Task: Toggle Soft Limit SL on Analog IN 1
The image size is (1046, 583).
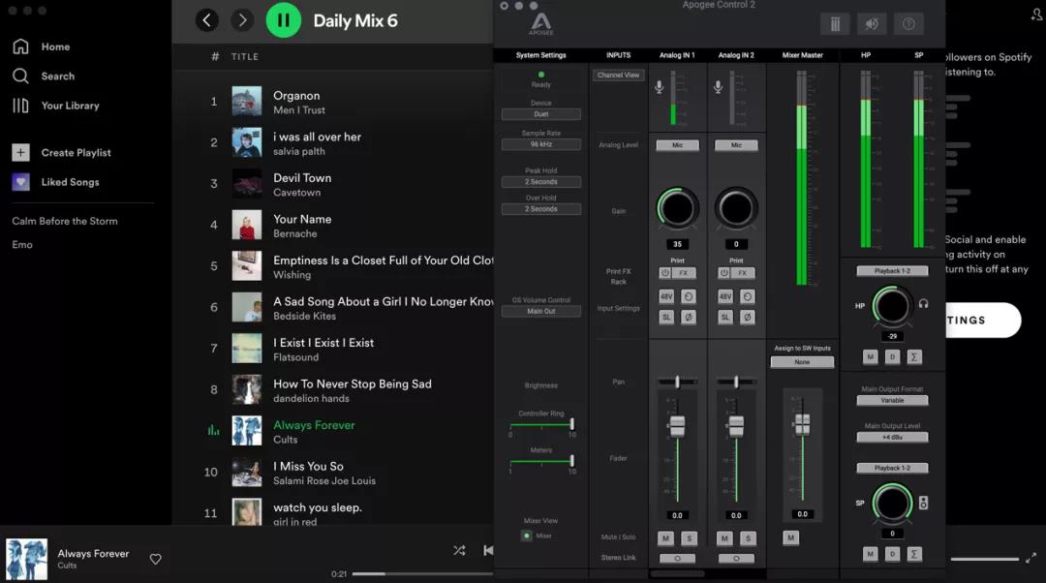Action: (666, 318)
